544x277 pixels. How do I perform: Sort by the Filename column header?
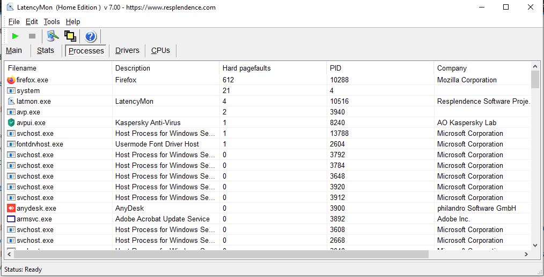(58, 68)
